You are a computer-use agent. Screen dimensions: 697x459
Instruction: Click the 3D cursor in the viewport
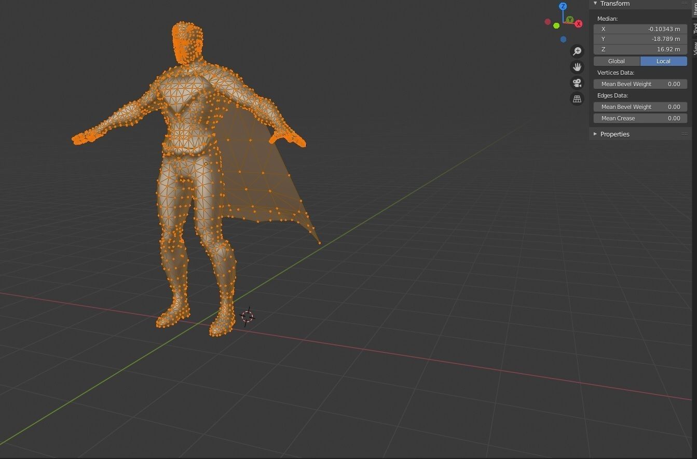248,316
